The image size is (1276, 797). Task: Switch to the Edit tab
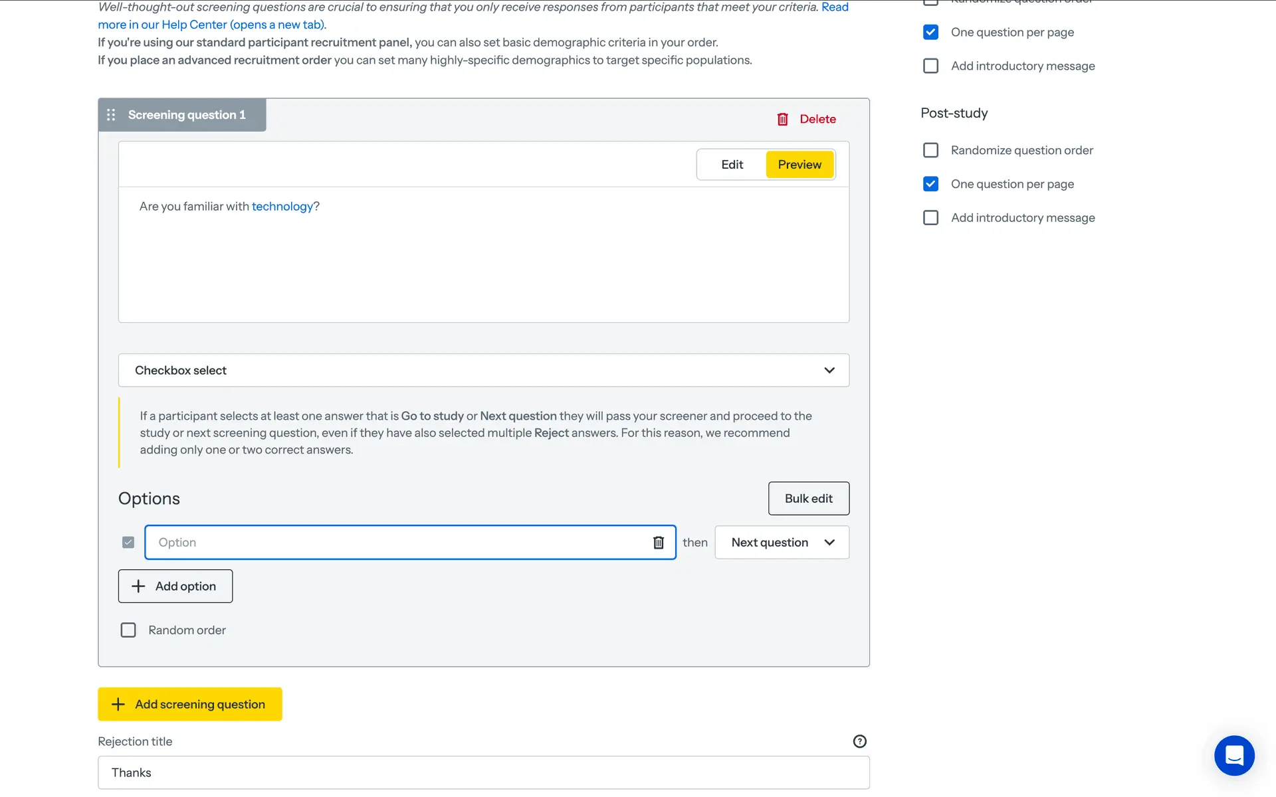732,165
